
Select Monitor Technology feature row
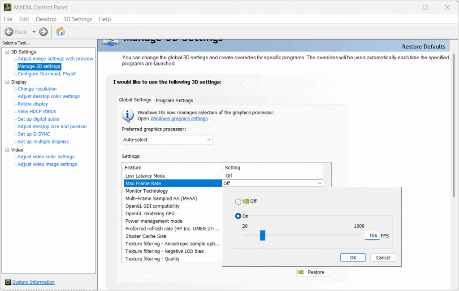coord(173,191)
